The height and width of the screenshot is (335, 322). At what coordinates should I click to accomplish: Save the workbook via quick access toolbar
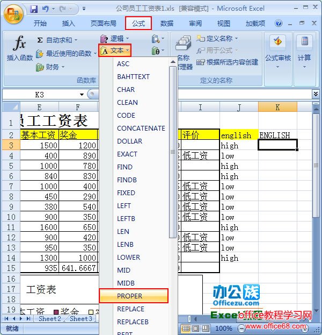(34, 9)
